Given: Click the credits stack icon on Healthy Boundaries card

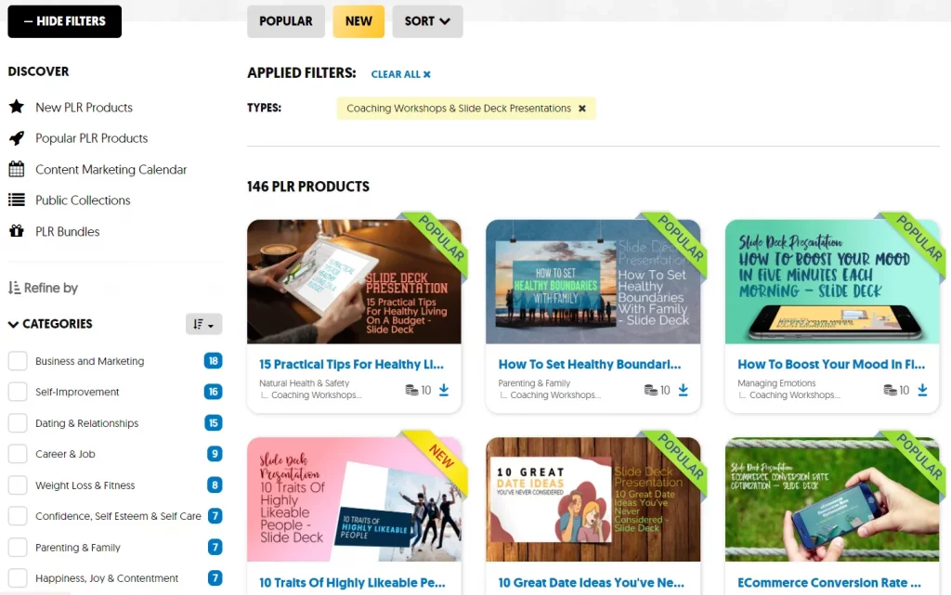Looking at the screenshot, I should point(650,390).
